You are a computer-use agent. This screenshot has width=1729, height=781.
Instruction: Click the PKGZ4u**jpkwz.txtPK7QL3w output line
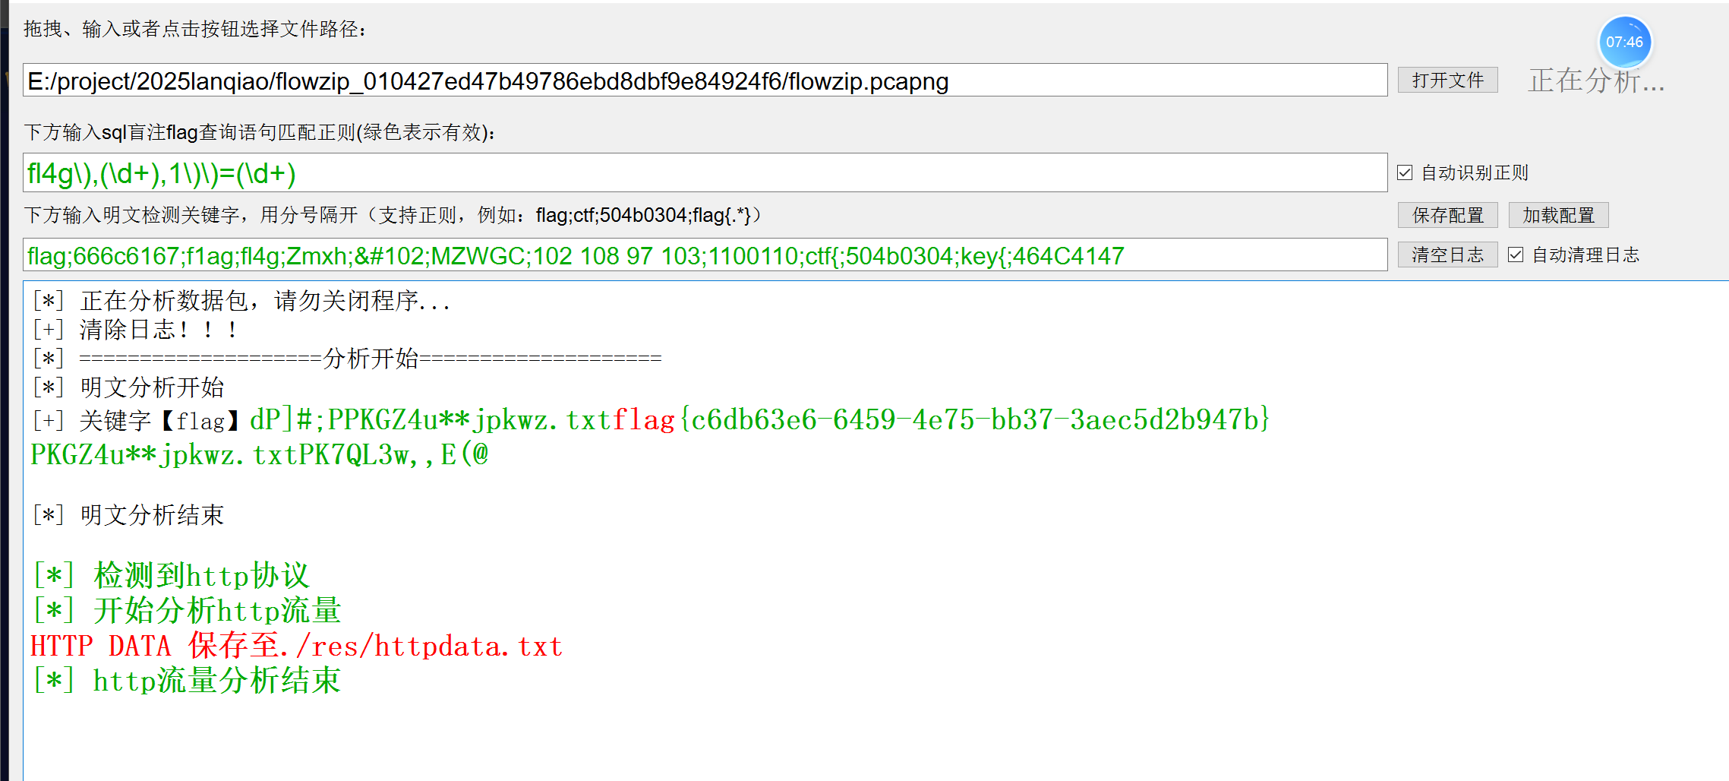tap(258, 455)
